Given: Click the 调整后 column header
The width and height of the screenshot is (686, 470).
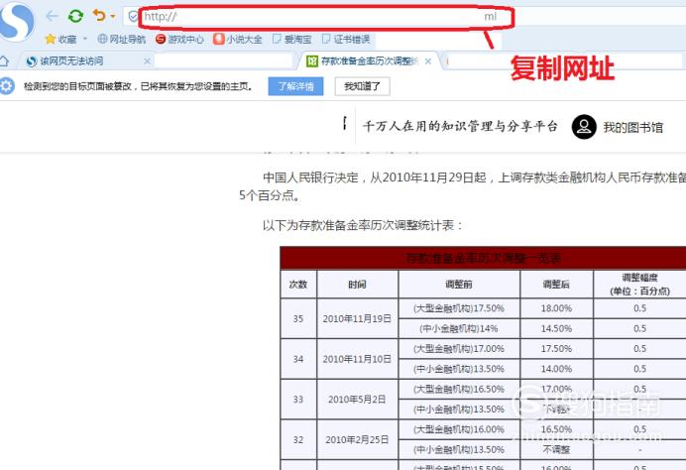Looking at the screenshot, I should coord(556,285).
